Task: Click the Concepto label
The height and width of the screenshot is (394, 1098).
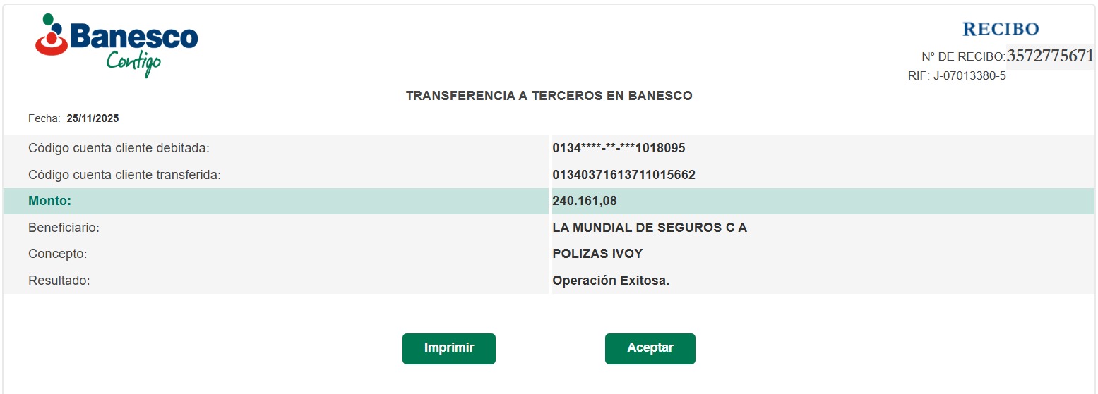Action: pyautogui.click(x=57, y=254)
